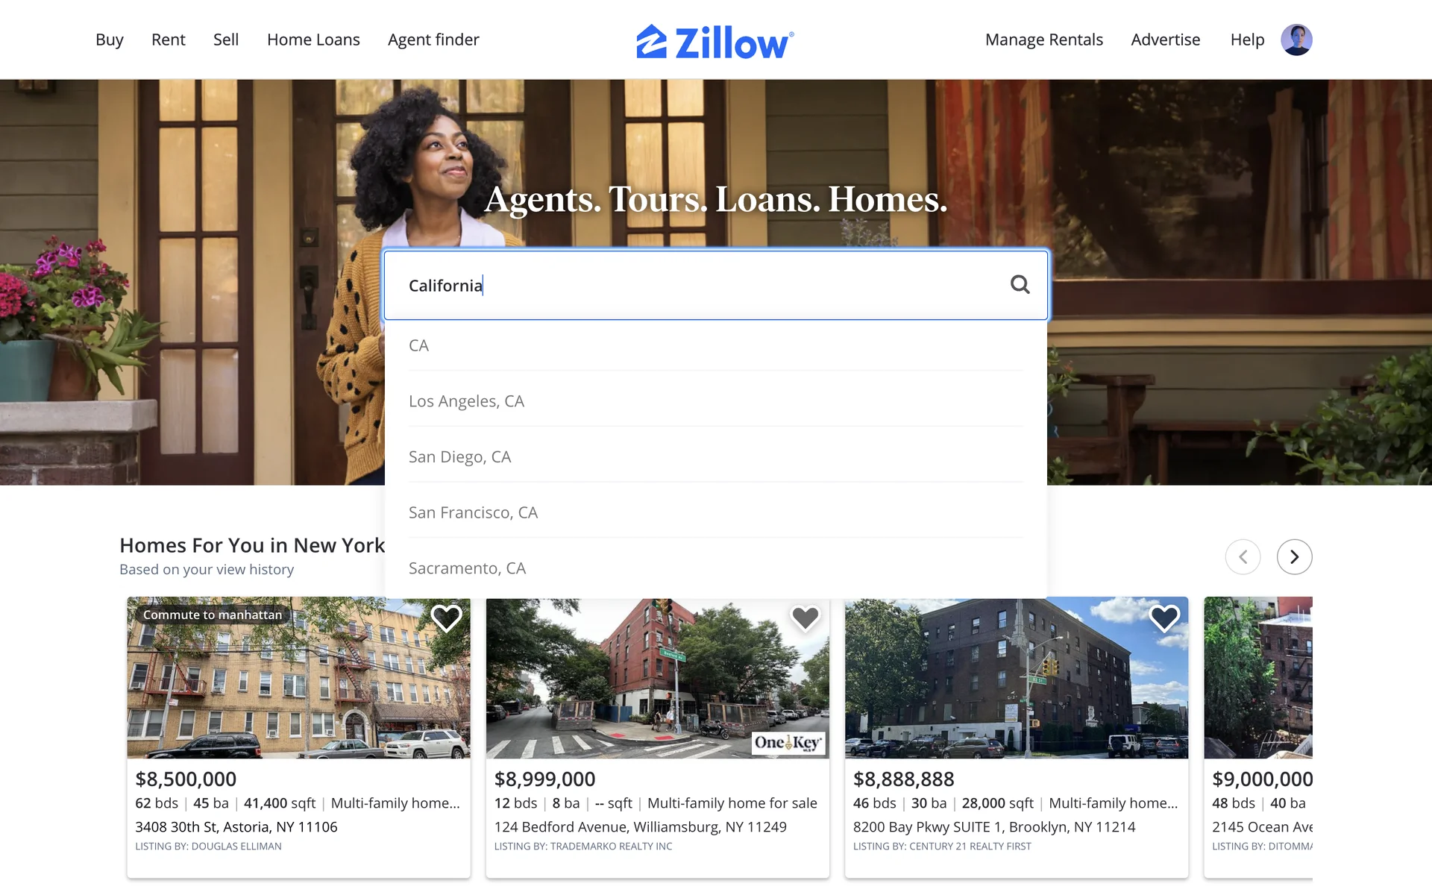The image size is (1432, 895).
Task: Pick San Diego, CA from suggestions
Action: pos(716,456)
